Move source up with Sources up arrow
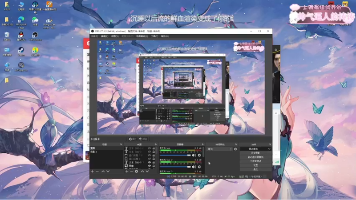The image size is (356, 200). pos(142,172)
